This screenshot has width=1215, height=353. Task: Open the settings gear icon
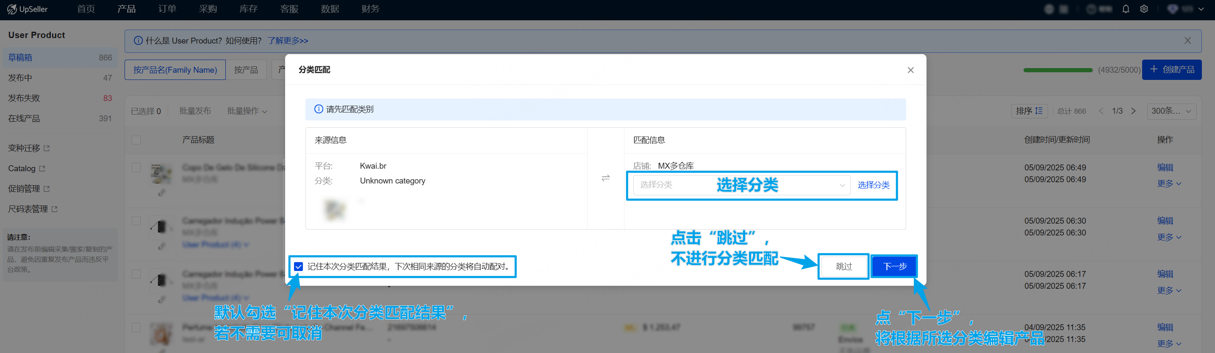pyautogui.click(x=1144, y=9)
